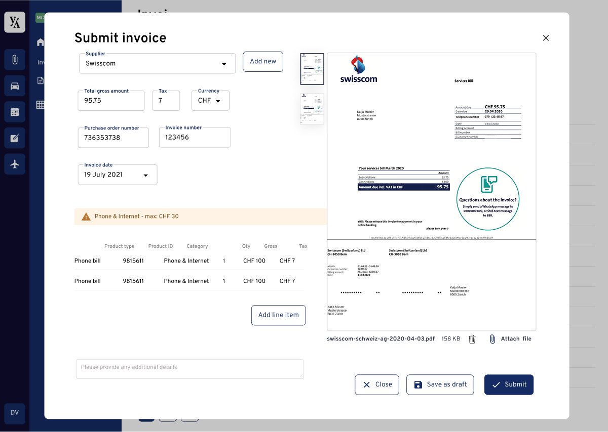Click the YX logo at the top left
This screenshot has height=432, width=608.
[x=14, y=22]
